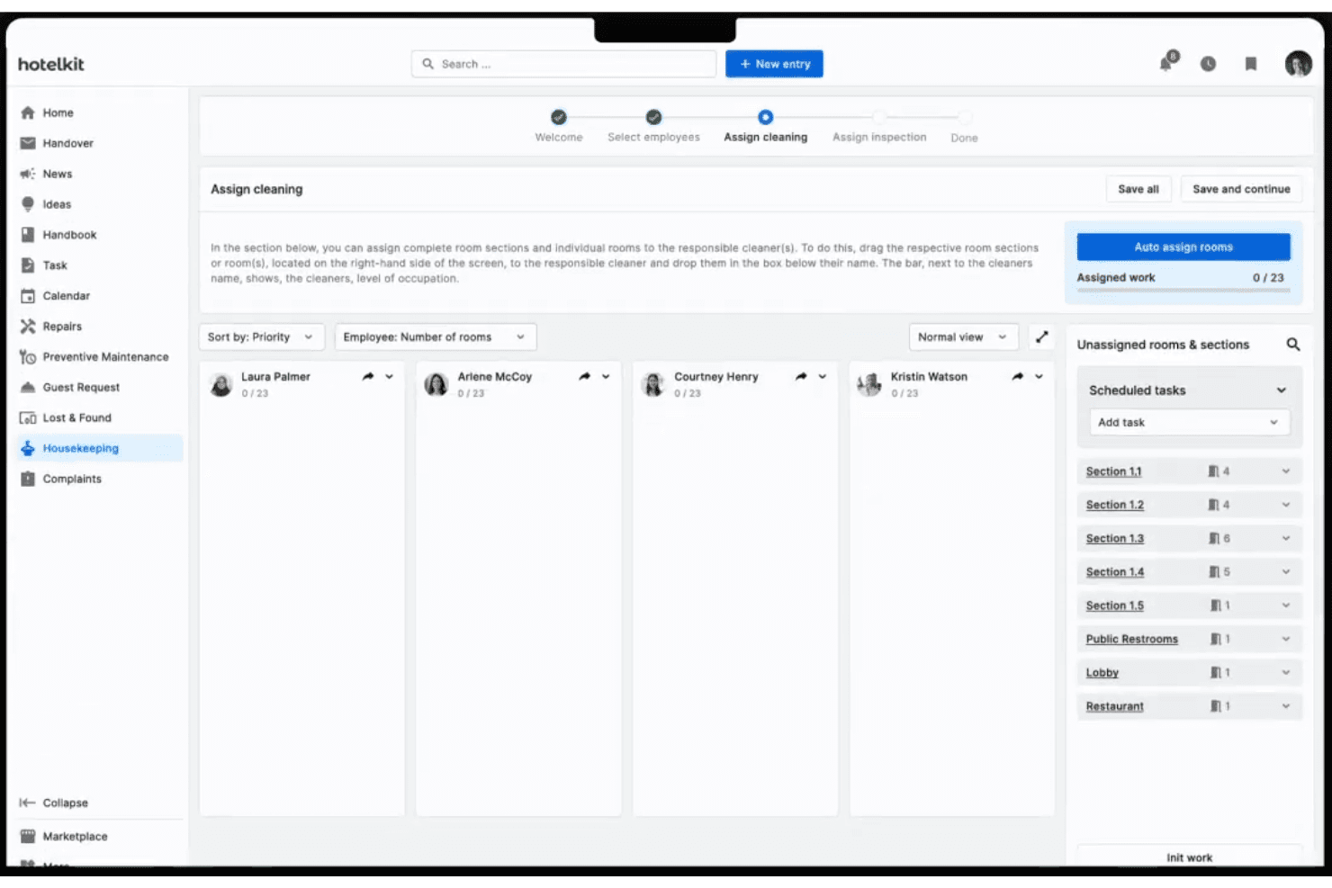1332x888 pixels.
Task: Select Housekeeping in the sidebar
Action: (99, 448)
